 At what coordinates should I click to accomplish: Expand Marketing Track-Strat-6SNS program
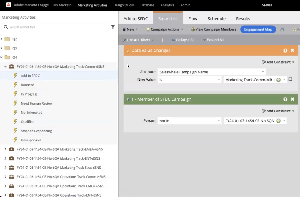[x=5, y=167]
